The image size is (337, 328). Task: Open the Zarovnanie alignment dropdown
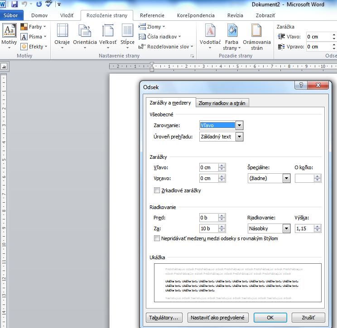tap(239, 125)
